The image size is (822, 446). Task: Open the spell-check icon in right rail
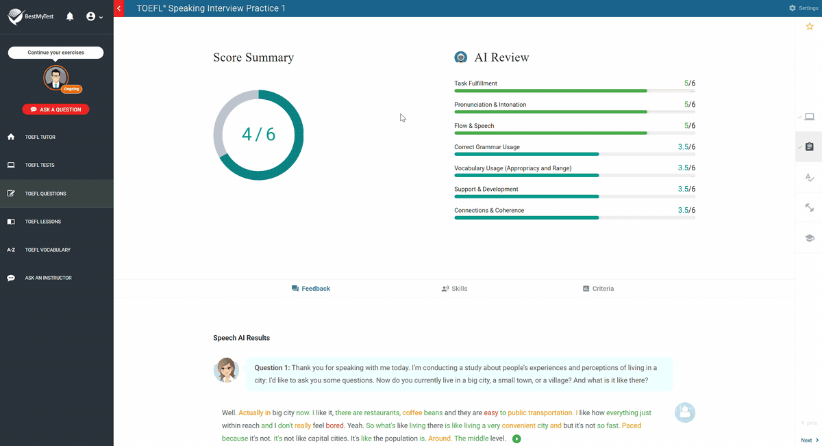point(809,177)
